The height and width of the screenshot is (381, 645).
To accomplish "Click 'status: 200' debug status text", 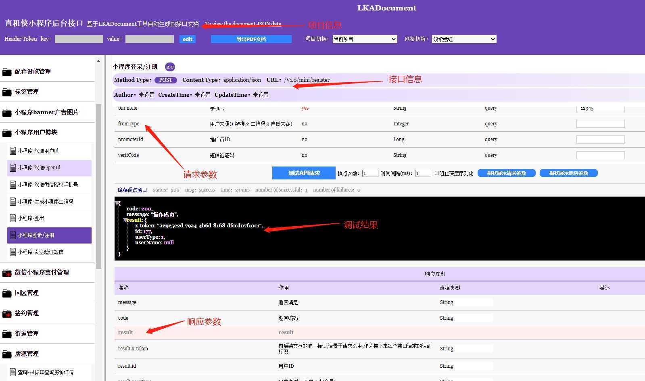I will coord(166,190).
